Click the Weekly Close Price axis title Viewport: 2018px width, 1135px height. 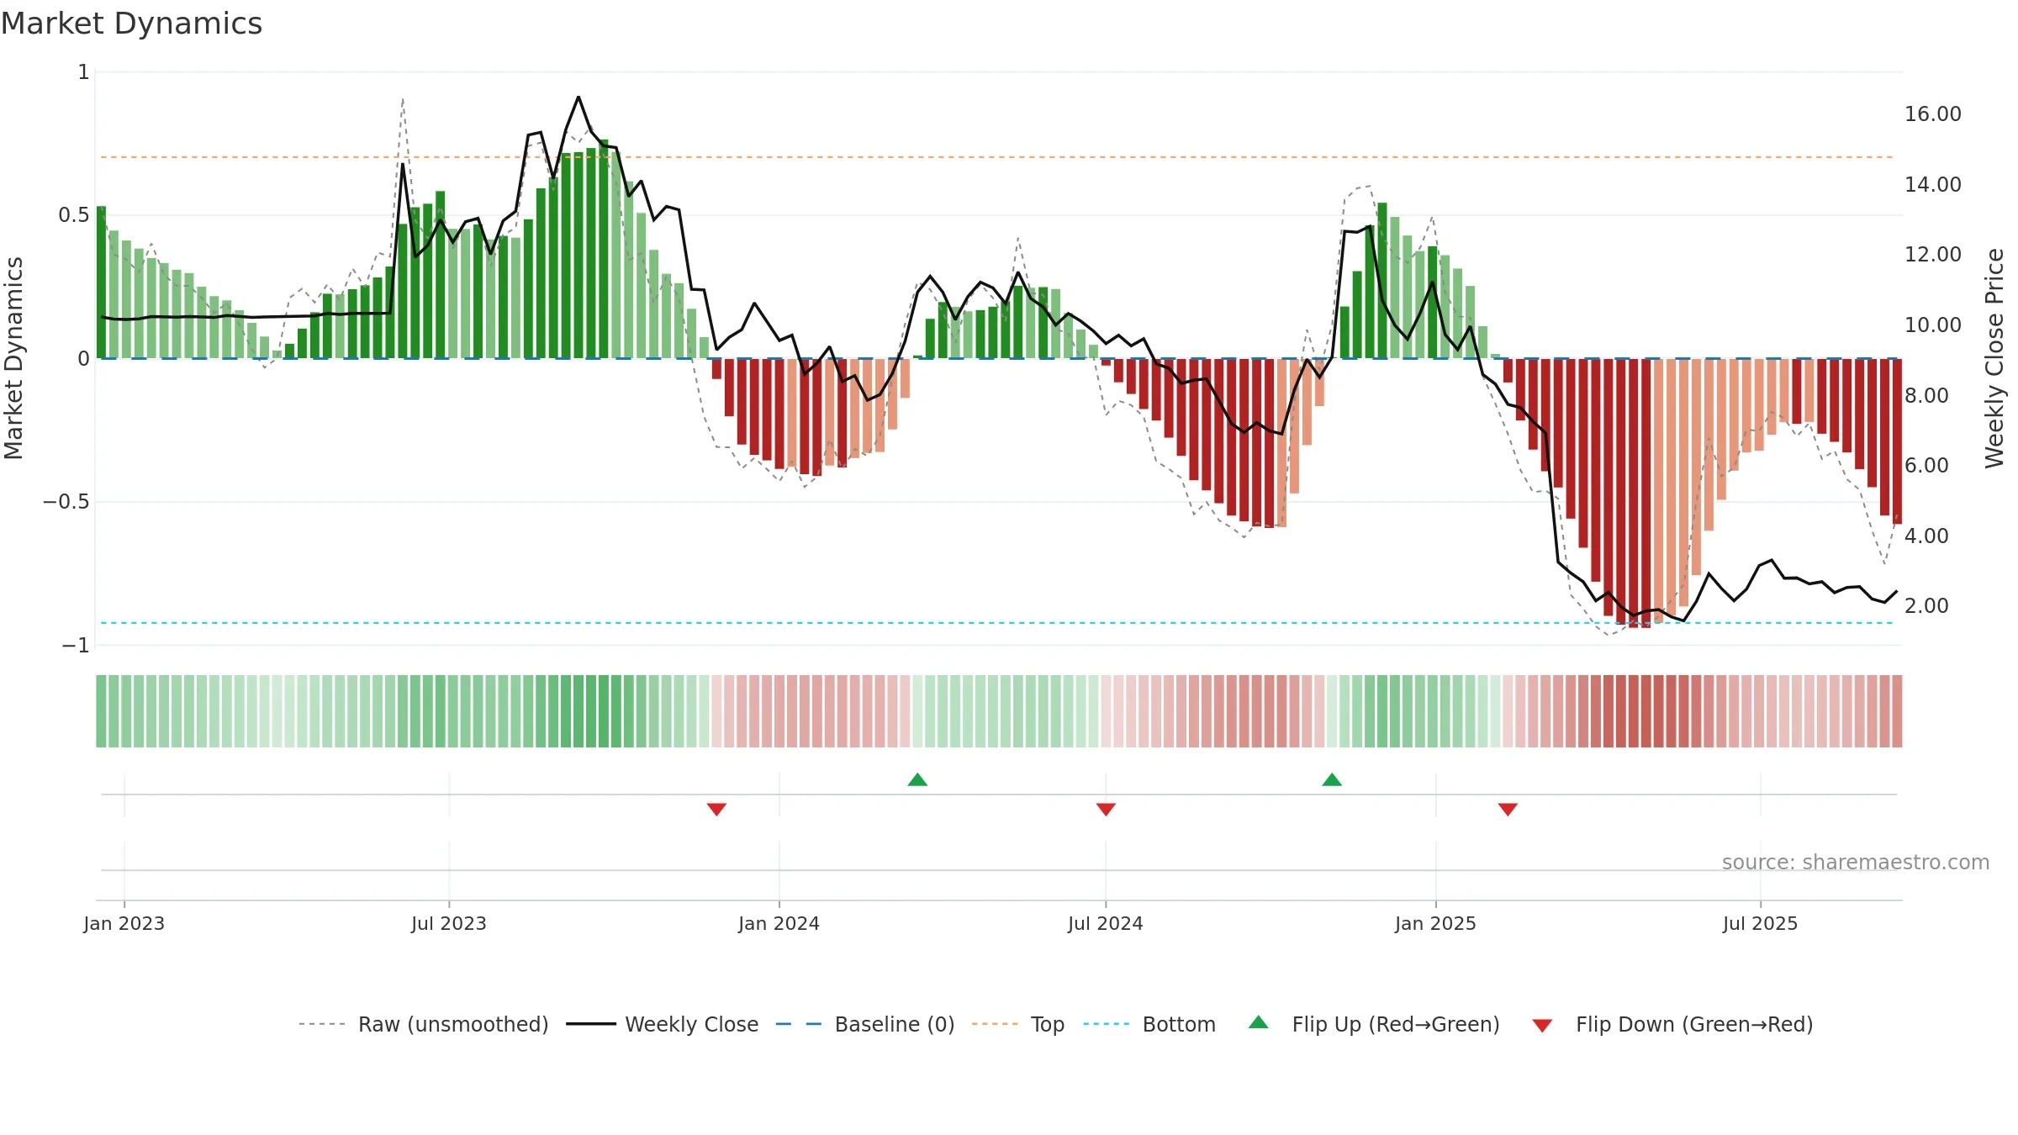1994,358
